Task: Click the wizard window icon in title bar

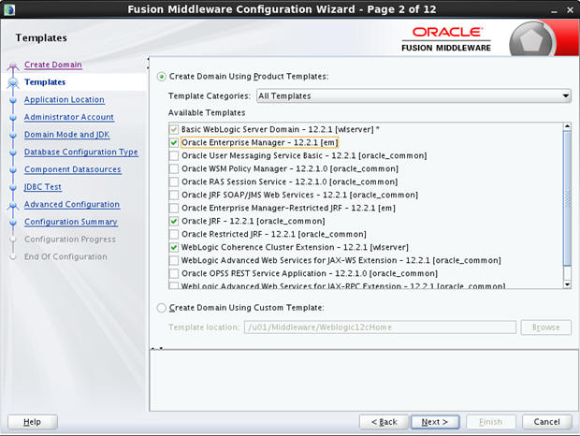Action: 8,9
